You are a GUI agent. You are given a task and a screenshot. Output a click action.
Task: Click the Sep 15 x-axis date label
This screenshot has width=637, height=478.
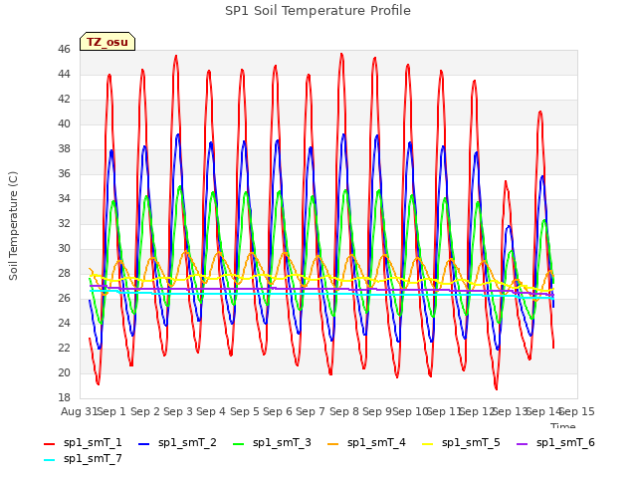pos(577,411)
